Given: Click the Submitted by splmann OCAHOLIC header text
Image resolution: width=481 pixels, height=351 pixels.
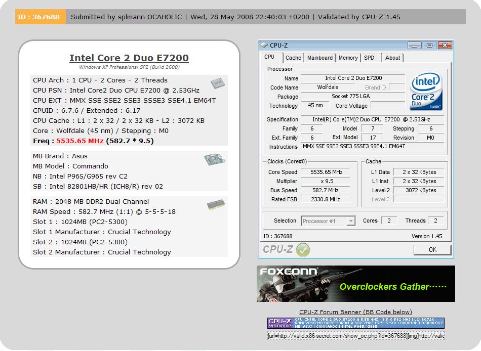Looking at the screenshot, I should 127,17.
